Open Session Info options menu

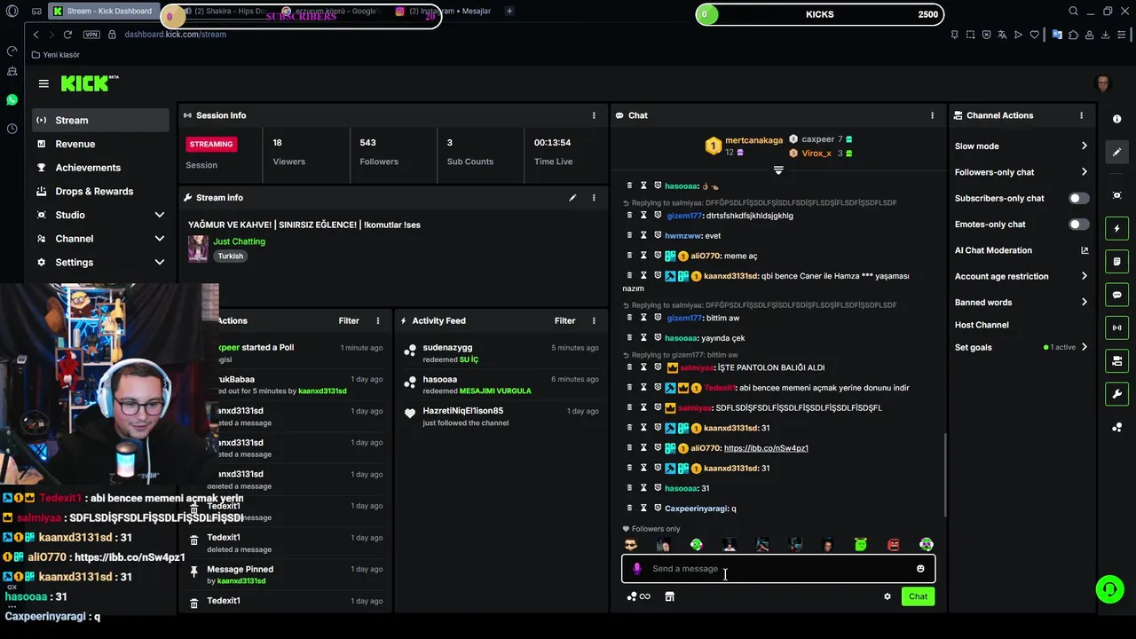[x=594, y=115]
